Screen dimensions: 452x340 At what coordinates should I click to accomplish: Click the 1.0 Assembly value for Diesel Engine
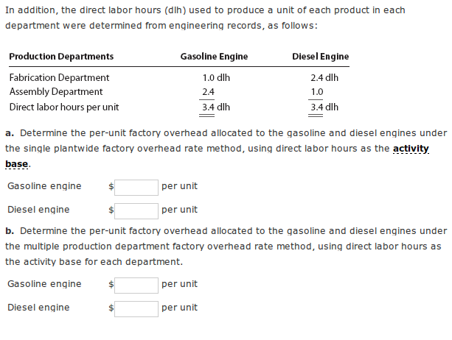317,92
